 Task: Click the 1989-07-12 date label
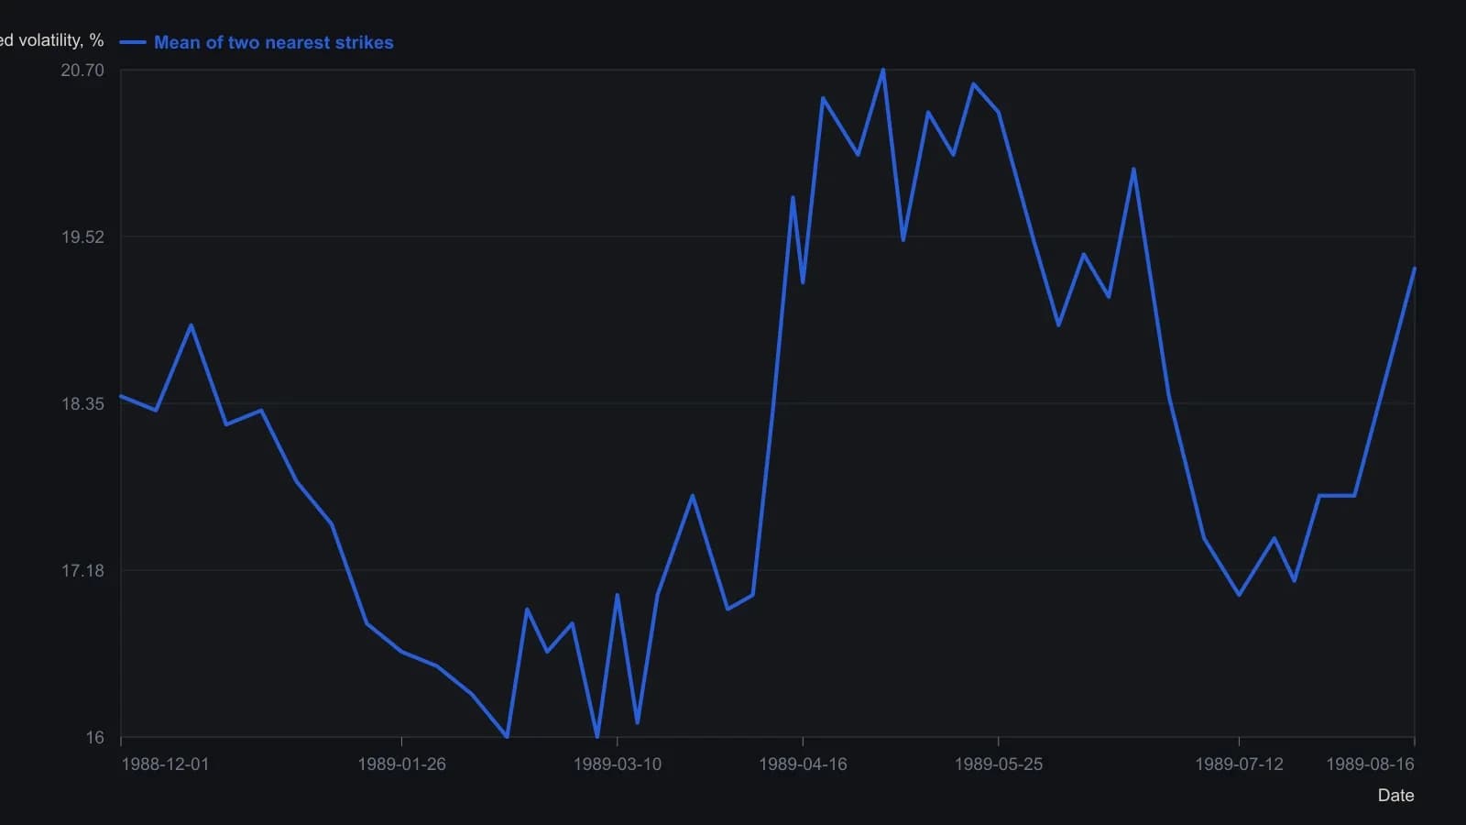(1239, 764)
